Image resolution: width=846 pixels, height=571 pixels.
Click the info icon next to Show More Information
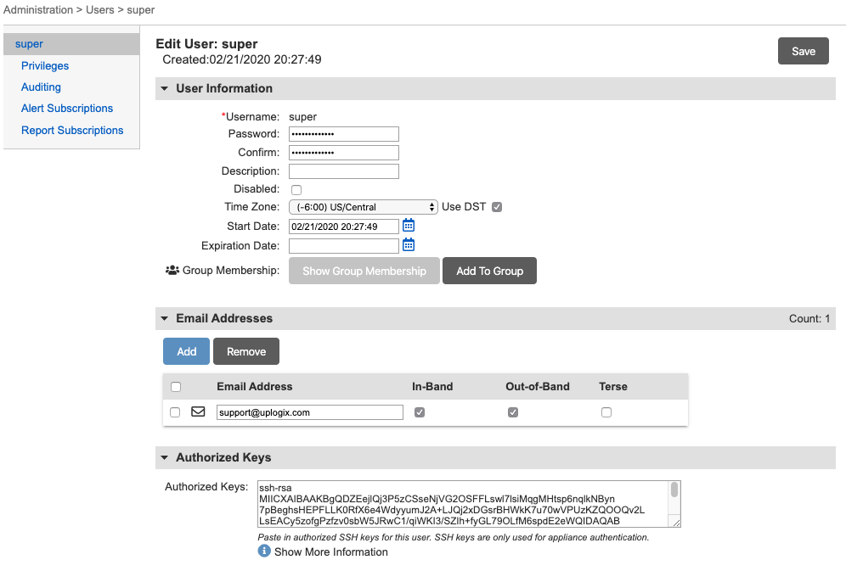click(264, 551)
